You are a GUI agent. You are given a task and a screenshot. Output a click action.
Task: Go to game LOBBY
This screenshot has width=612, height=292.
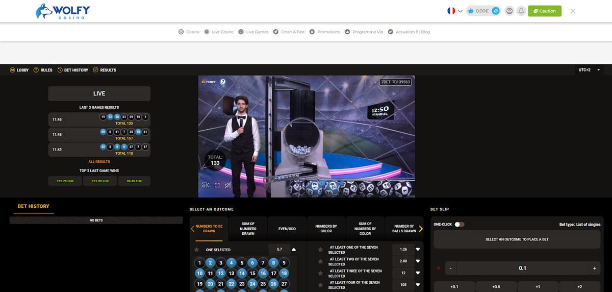coord(19,70)
